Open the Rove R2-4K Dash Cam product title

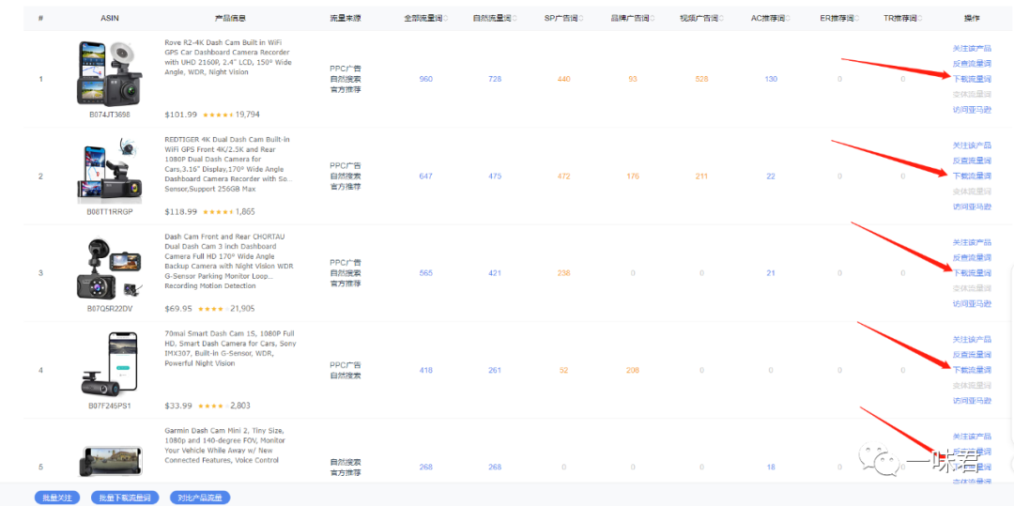[227, 57]
